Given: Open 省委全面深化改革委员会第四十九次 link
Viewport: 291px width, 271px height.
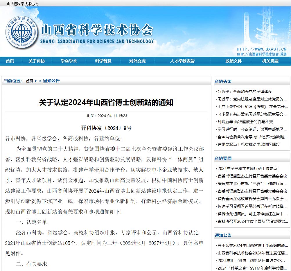Looking at the screenshot, I should (x=252, y=199).
